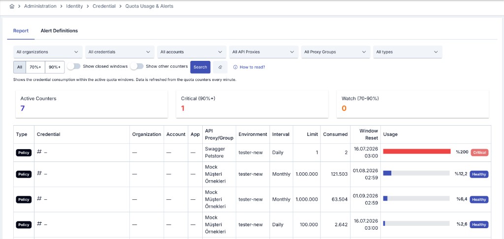This screenshot has height=239, width=504.
Task: Go to home via breadcrumb house icon
Action: coord(12,6)
